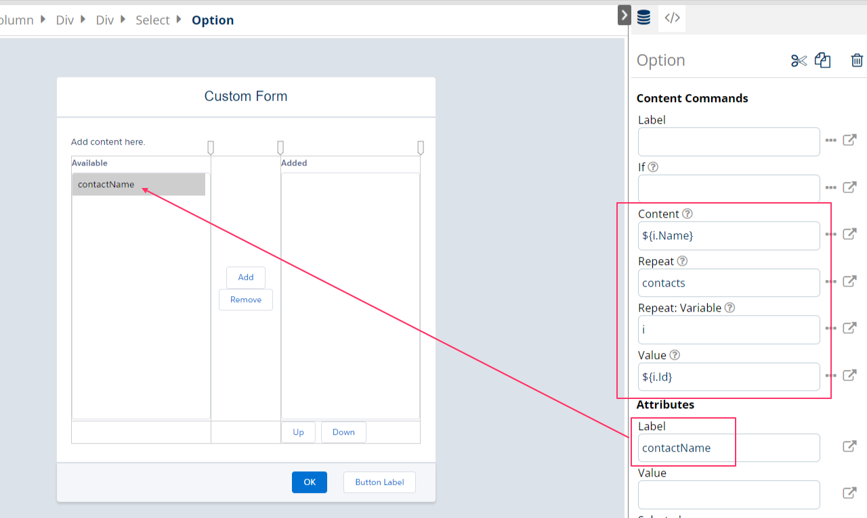The width and height of the screenshot is (867, 518).
Task: Click ellipsis options next to Label command
Action: (x=831, y=141)
